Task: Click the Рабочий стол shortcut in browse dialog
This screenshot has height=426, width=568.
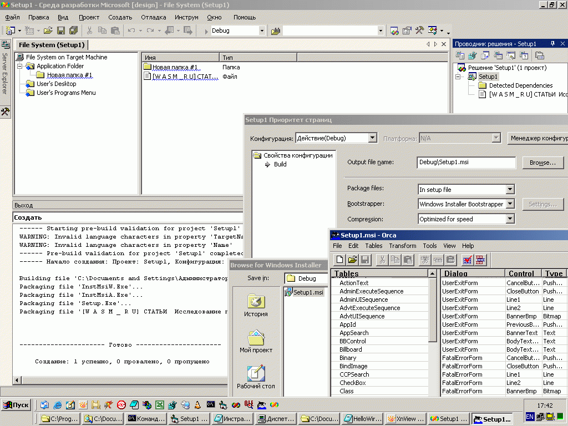Action: [256, 377]
